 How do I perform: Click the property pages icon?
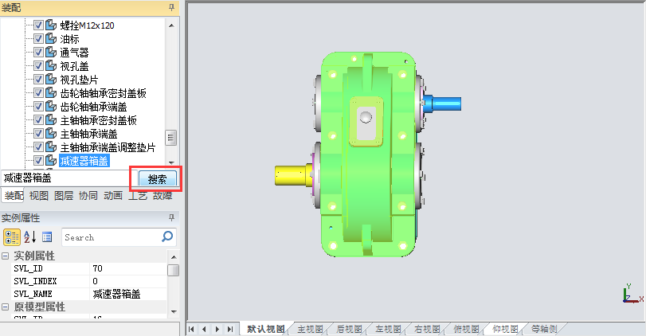[47, 237]
